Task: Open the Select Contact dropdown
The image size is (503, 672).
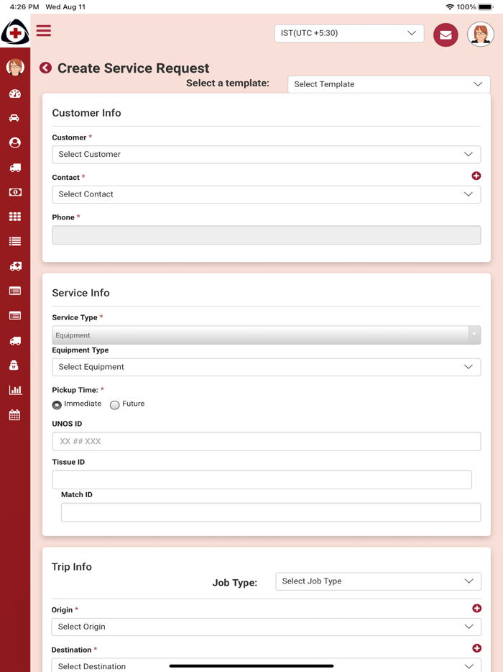Action: click(x=267, y=194)
